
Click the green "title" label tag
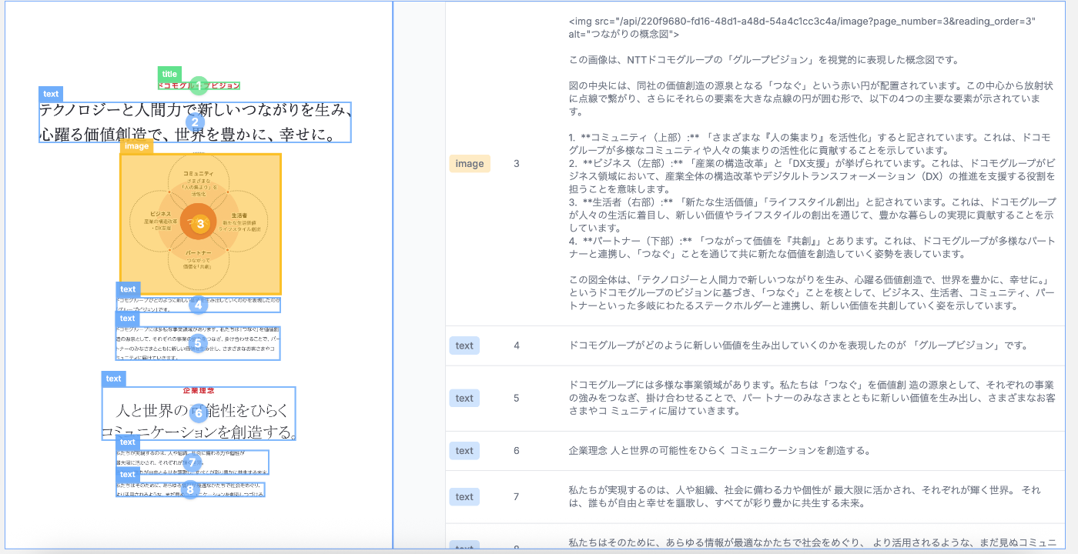(169, 74)
